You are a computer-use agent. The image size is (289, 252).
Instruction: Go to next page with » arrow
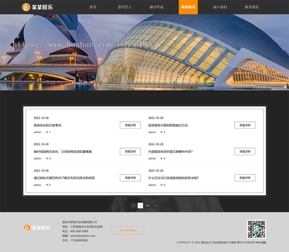coord(156,206)
